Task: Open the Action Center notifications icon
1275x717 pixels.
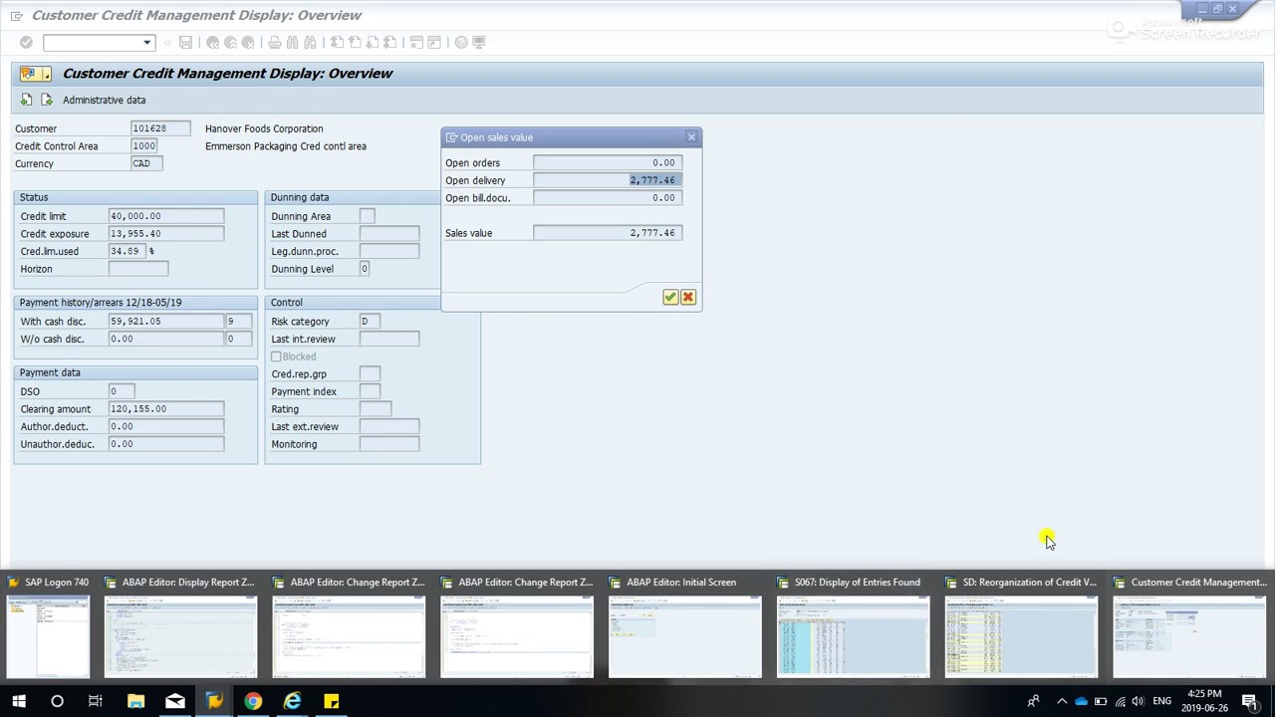Action: tap(1250, 701)
